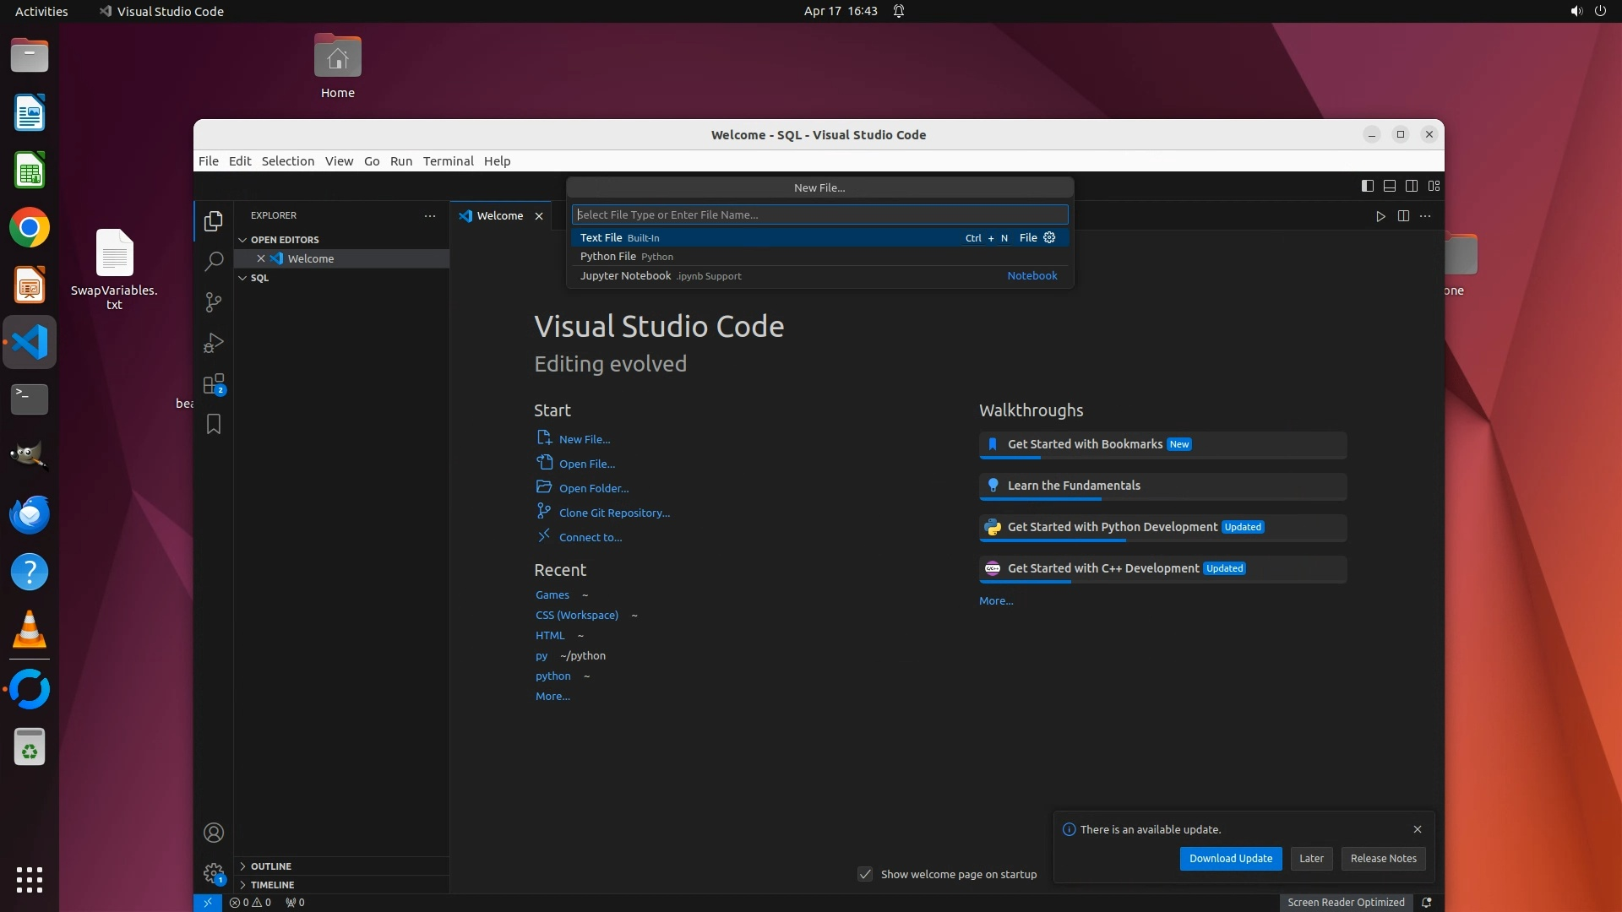Toggle Primary Side Bar layout icon
The height and width of the screenshot is (912, 1622).
(1368, 186)
